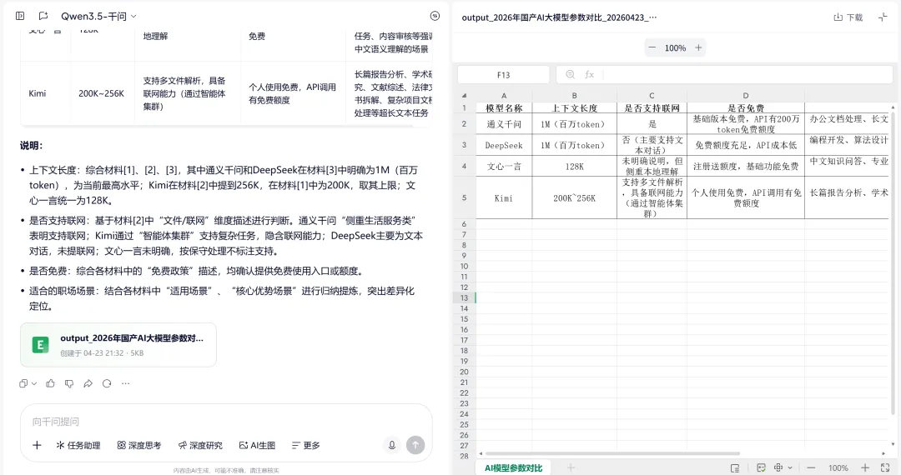Click the horizontal scrollbar left arrow
901x475 pixels.
[x=481, y=454]
